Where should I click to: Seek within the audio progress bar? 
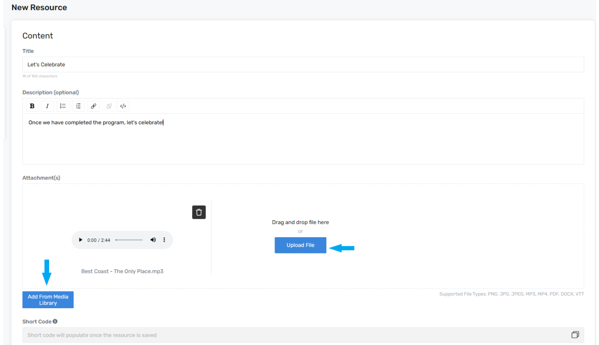coord(129,240)
